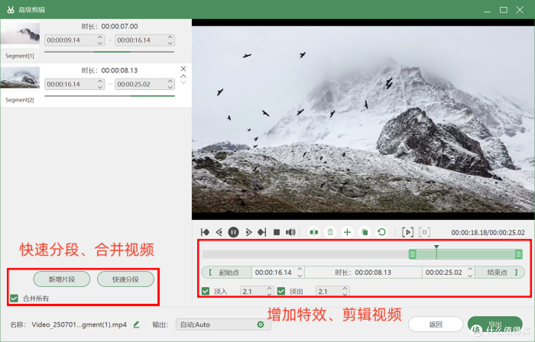
Task: Click the Segment[2] 时长 00:00:08.13 label
Action: (x=109, y=70)
